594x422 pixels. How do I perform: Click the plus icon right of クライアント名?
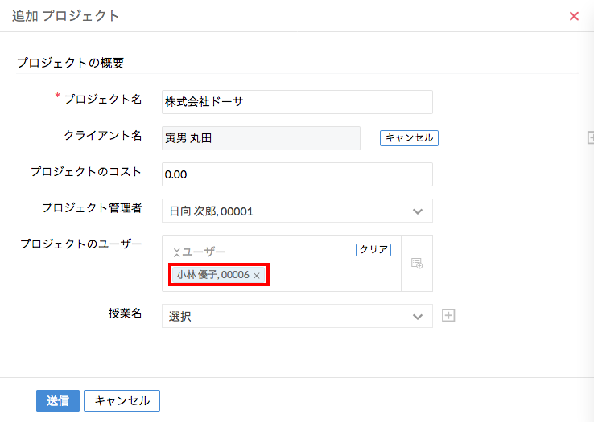pyautogui.click(x=590, y=138)
